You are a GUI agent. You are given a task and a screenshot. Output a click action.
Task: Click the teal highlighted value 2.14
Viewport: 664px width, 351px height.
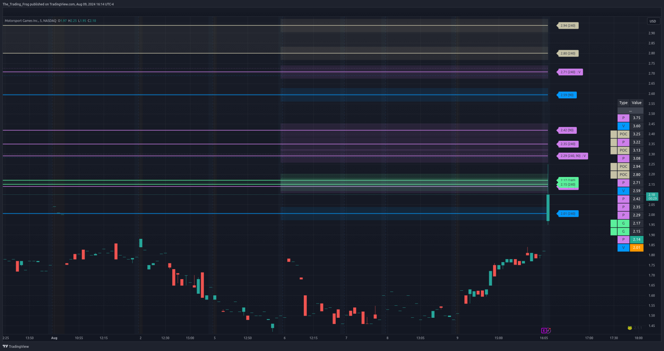tap(637, 240)
